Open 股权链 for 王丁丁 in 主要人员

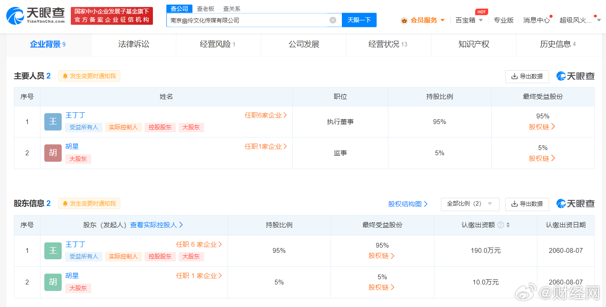(542, 127)
